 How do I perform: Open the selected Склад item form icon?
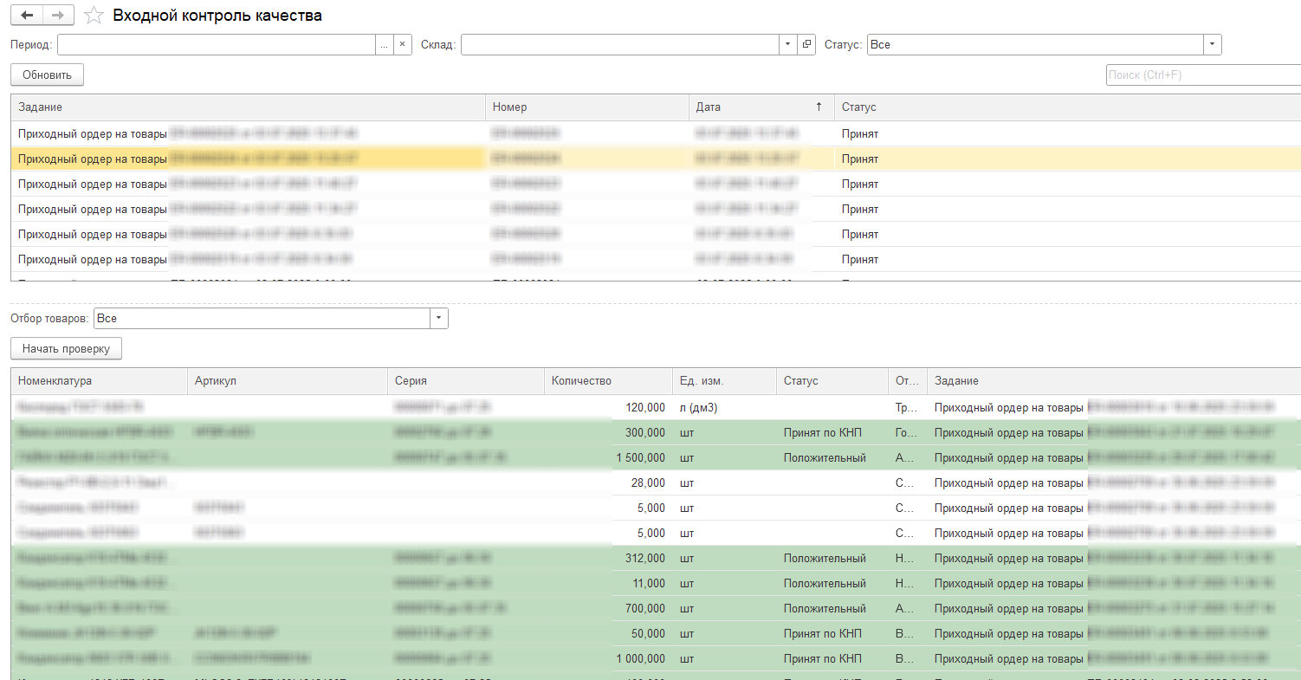point(806,44)
